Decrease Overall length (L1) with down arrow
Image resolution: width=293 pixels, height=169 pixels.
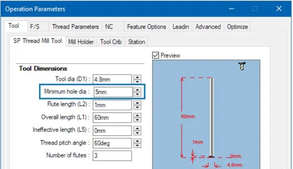(x=138, y=120)
